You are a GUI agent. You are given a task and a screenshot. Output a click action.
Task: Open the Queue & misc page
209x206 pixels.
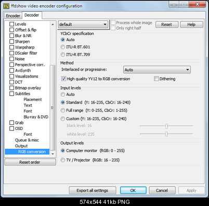click(x=27, y=140)
